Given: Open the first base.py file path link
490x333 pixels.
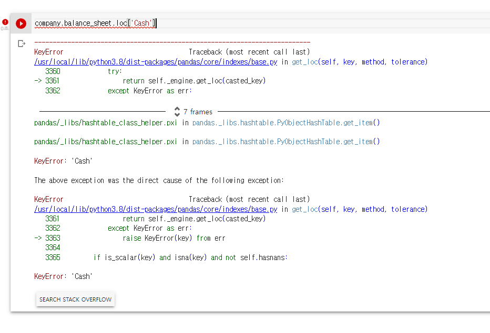Looking at the screenshot, I should pos(156,62).
